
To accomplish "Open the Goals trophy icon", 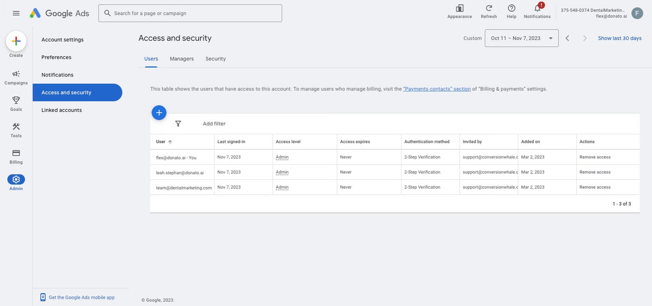I will (x=16, y=100).
